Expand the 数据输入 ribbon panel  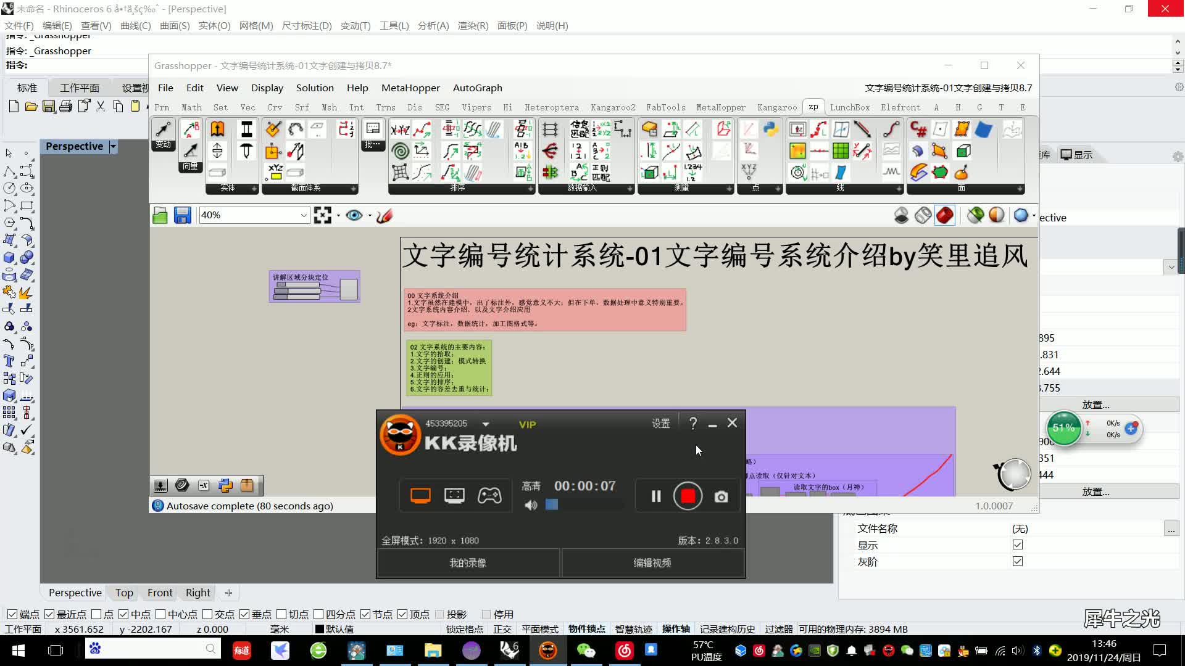pos(630,189)
